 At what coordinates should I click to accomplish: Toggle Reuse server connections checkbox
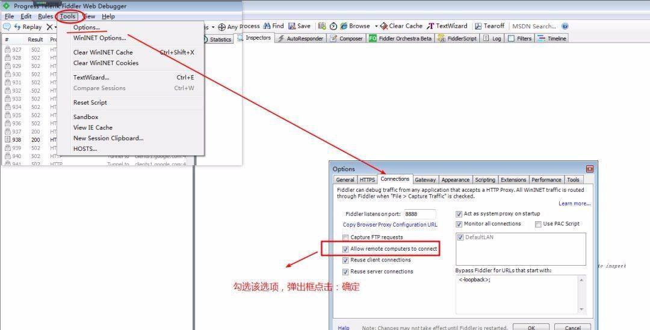pyautogui.click(x=345, y=272)
